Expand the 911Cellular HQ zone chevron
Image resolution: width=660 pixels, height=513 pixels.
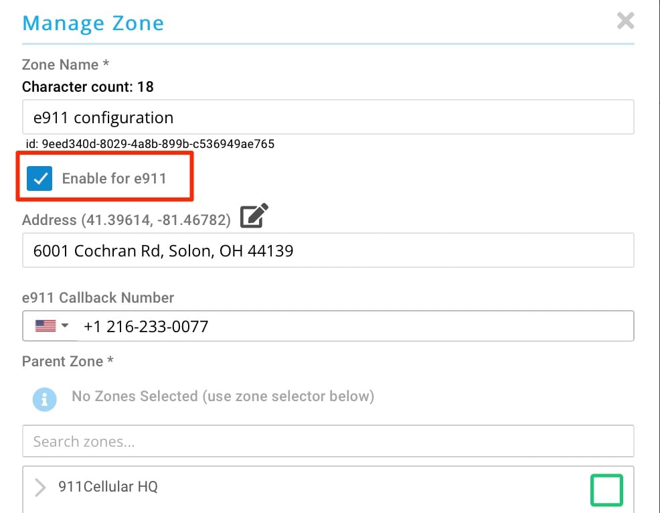40,488
